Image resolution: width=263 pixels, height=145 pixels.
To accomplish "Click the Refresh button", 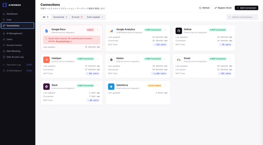I will pos(204,8).
